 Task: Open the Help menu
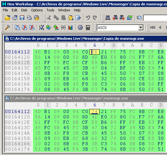coord(77,10)
